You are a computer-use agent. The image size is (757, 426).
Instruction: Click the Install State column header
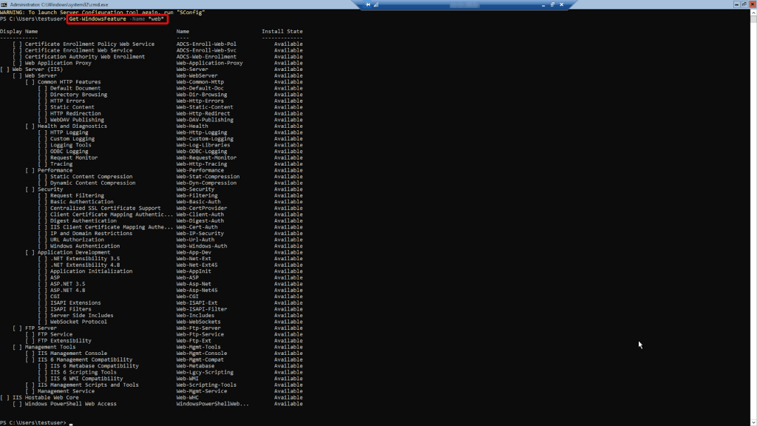[282, 32]
